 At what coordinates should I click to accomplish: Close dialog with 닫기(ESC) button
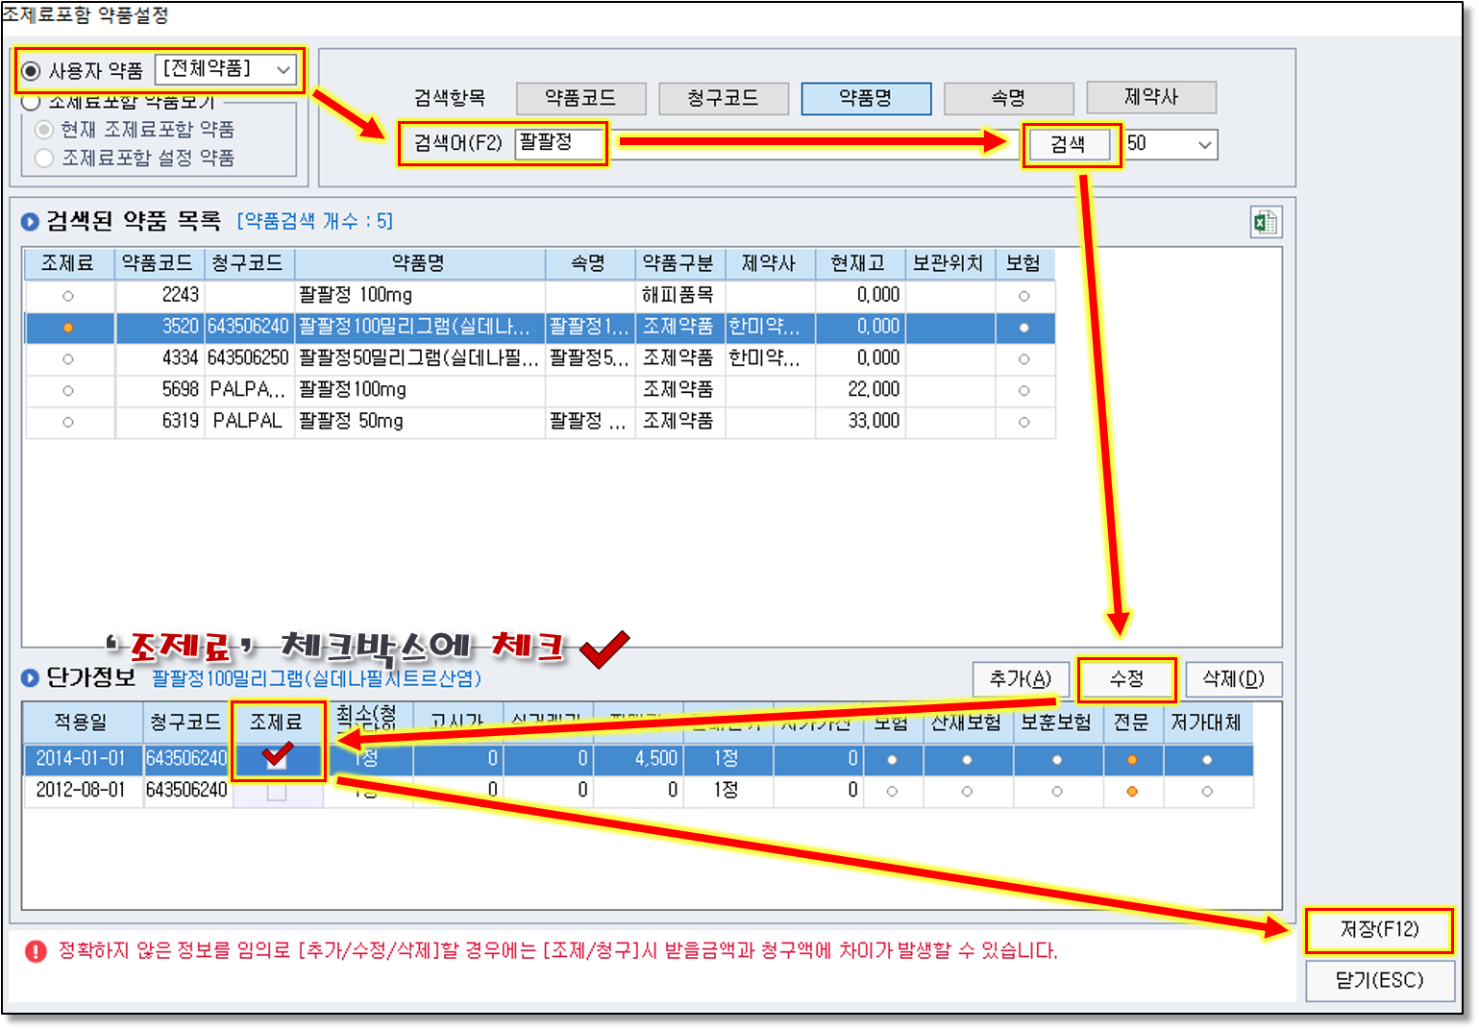tap(1378, 980)
